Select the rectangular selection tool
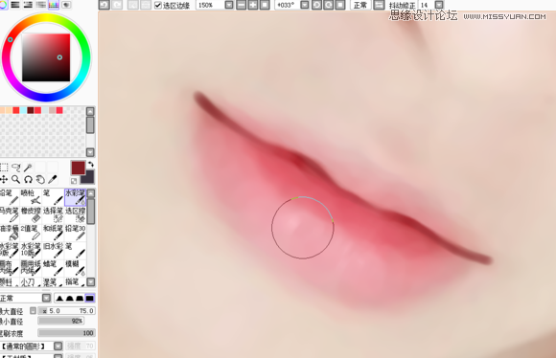556x358 pixels. [x=4, y=168]
